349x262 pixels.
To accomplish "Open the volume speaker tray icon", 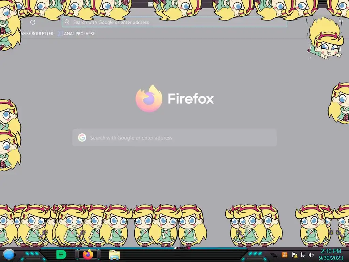I will click(311, 254).
